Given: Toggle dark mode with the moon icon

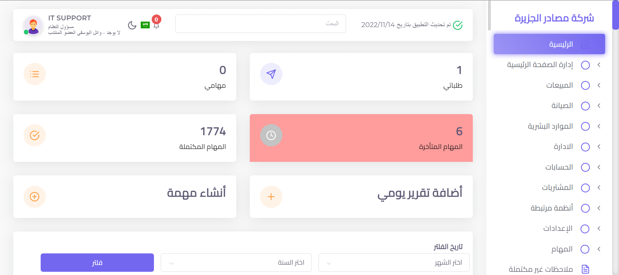Looking at the screenshot, I should [132, 25].
